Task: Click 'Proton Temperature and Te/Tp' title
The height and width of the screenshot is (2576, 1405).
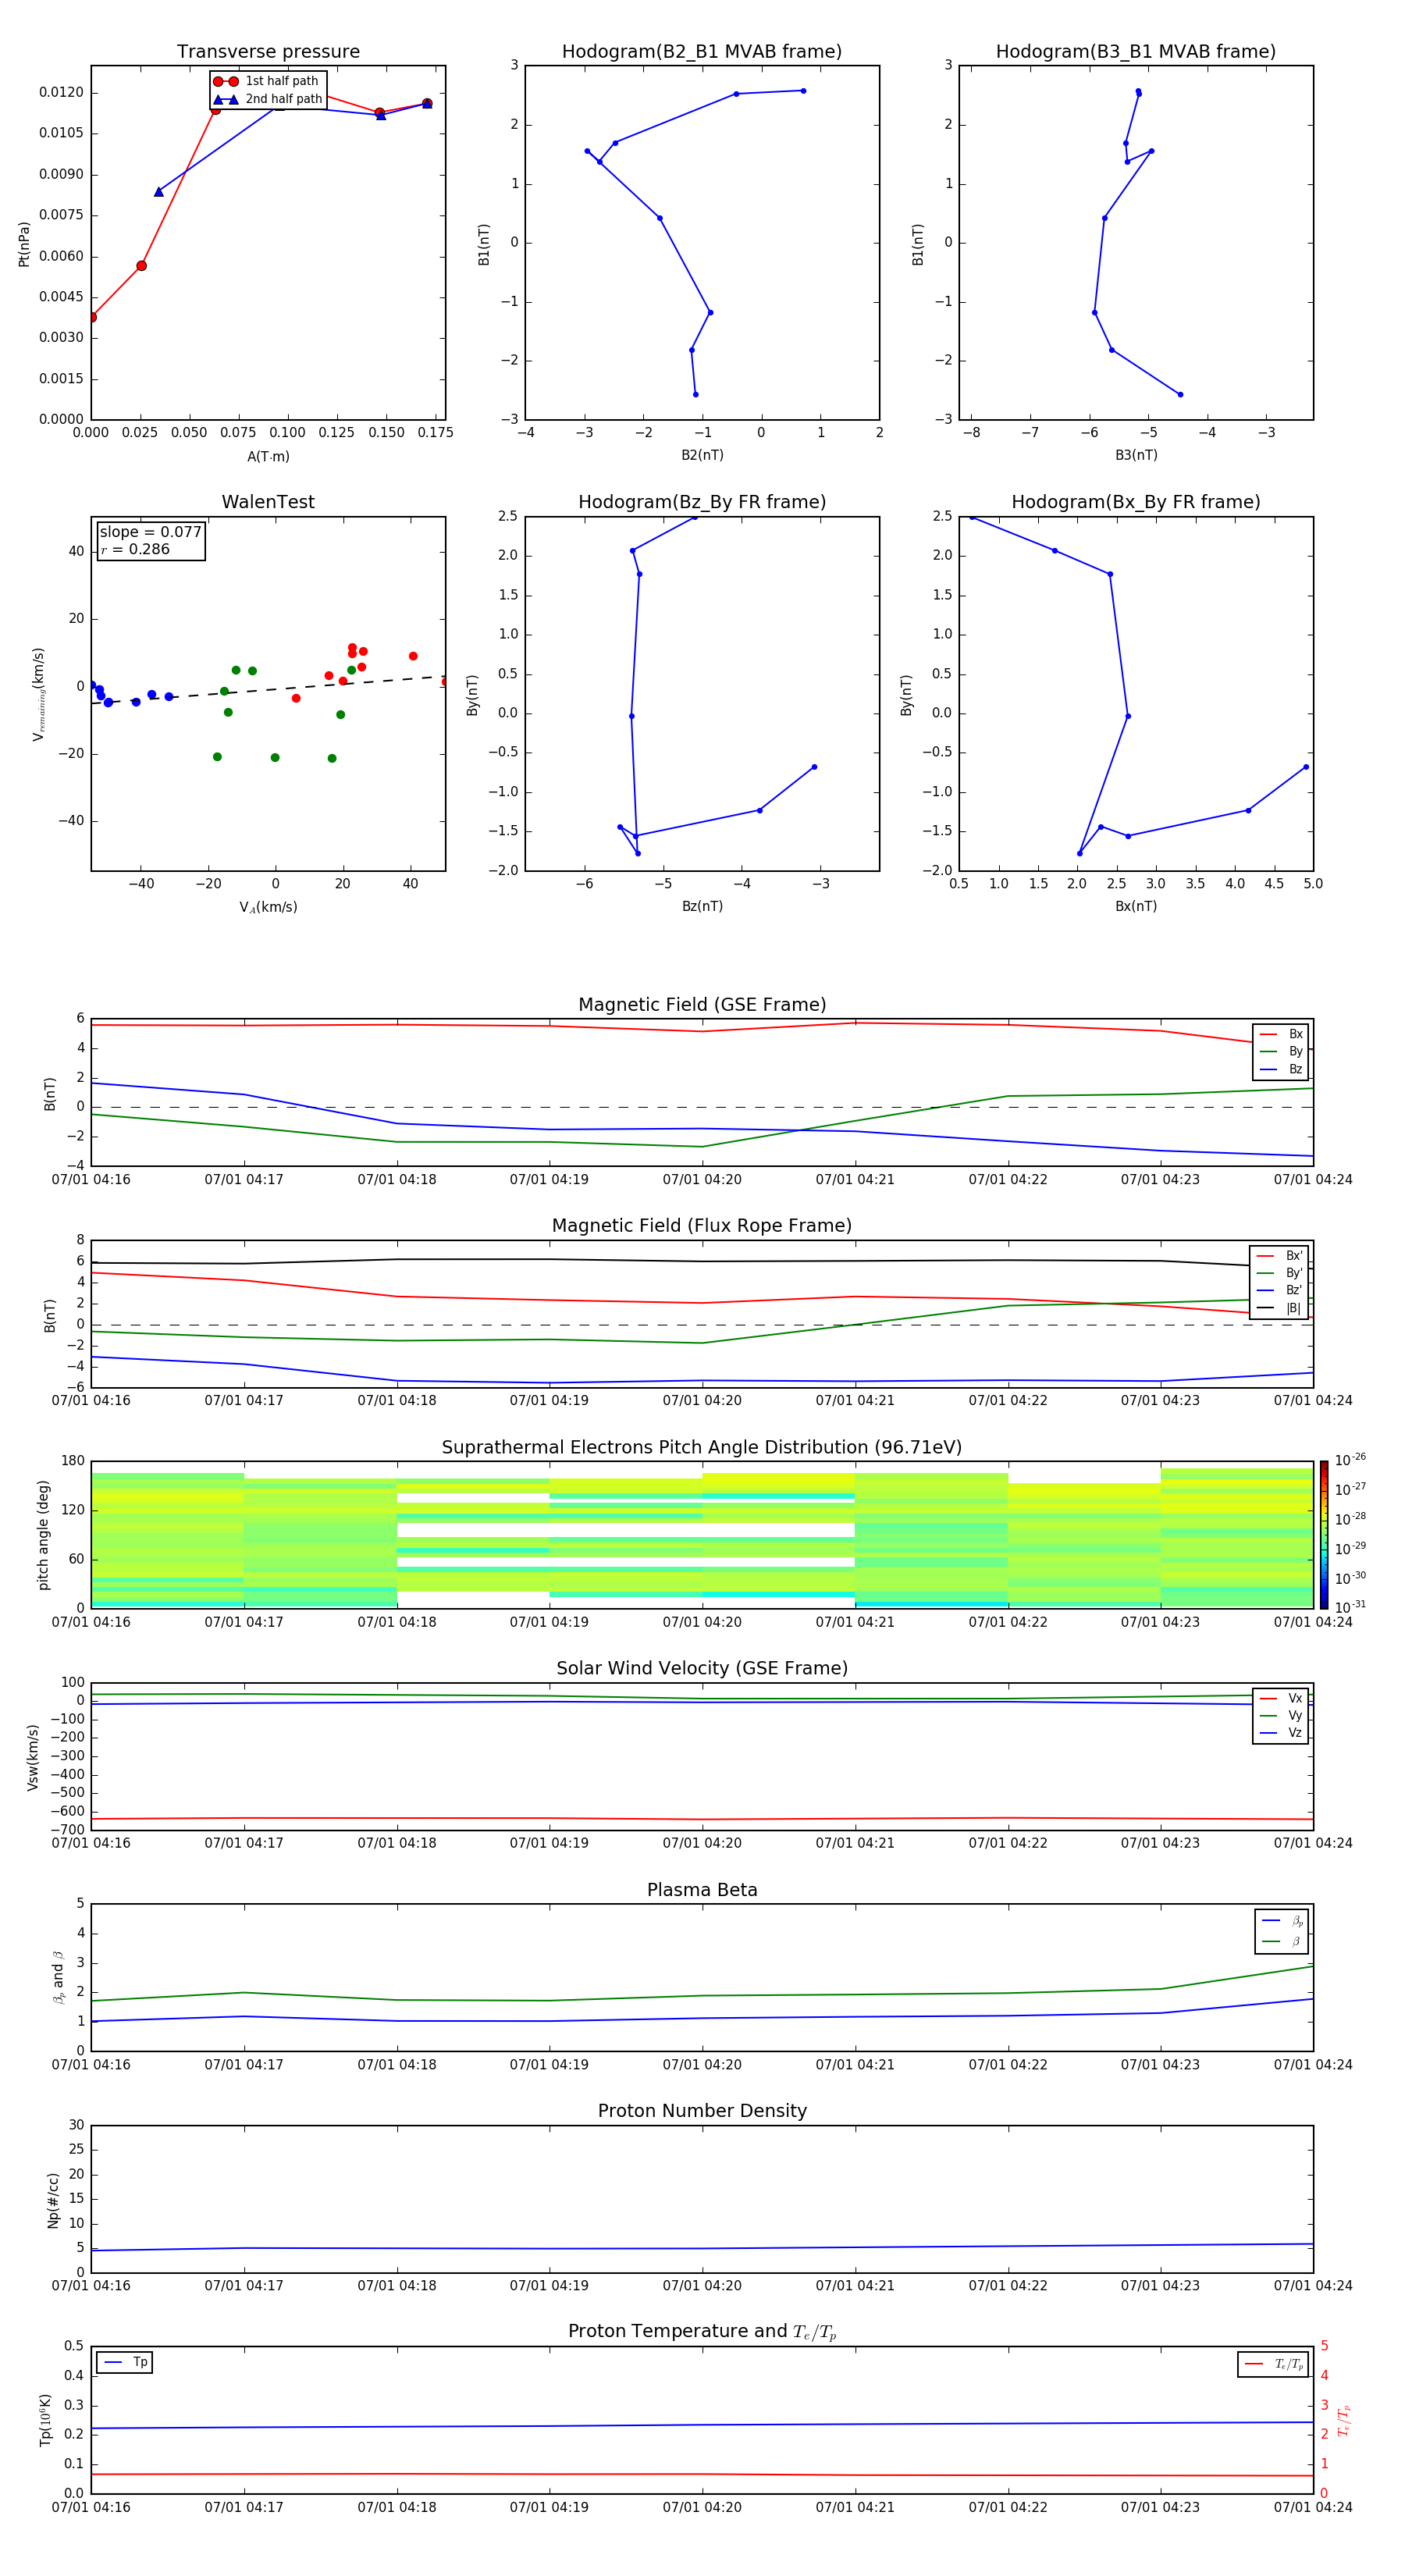Action: point(702,2331)
